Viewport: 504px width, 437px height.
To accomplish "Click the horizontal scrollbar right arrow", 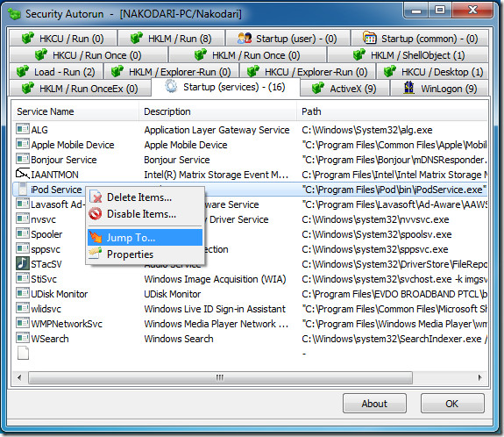I will [x=480, y=377].
